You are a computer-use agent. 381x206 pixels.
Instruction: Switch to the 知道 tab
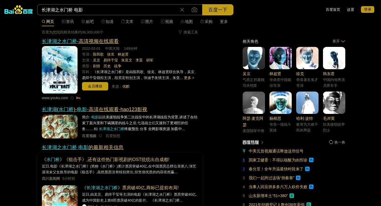click(x=107, y=21)
